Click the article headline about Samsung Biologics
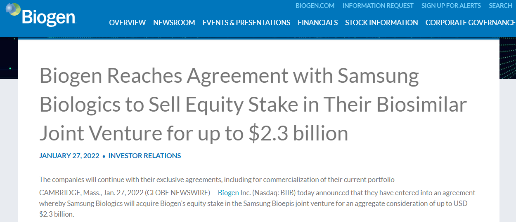The height and width of the screenshot is (222, 516). click(253, 105)
